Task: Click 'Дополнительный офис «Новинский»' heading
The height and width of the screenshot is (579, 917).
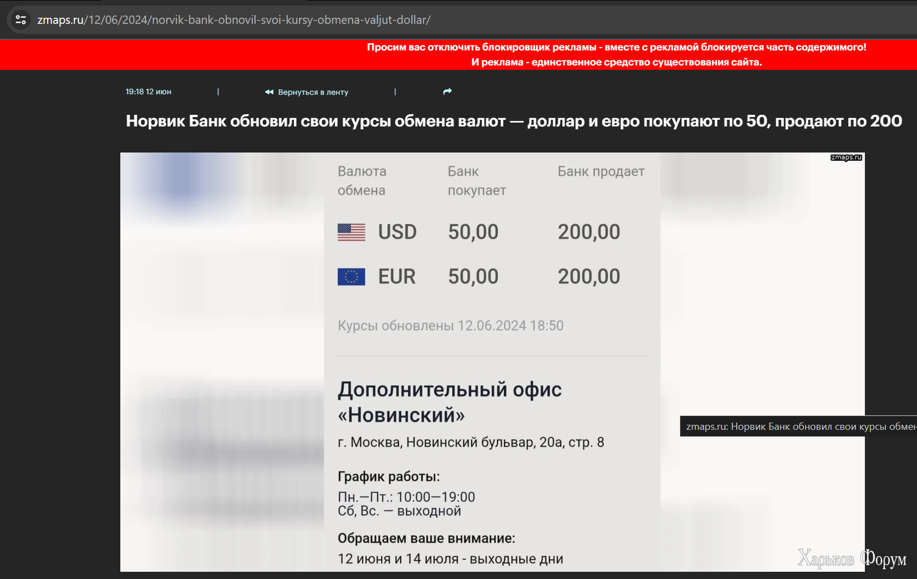Action: 450,402
